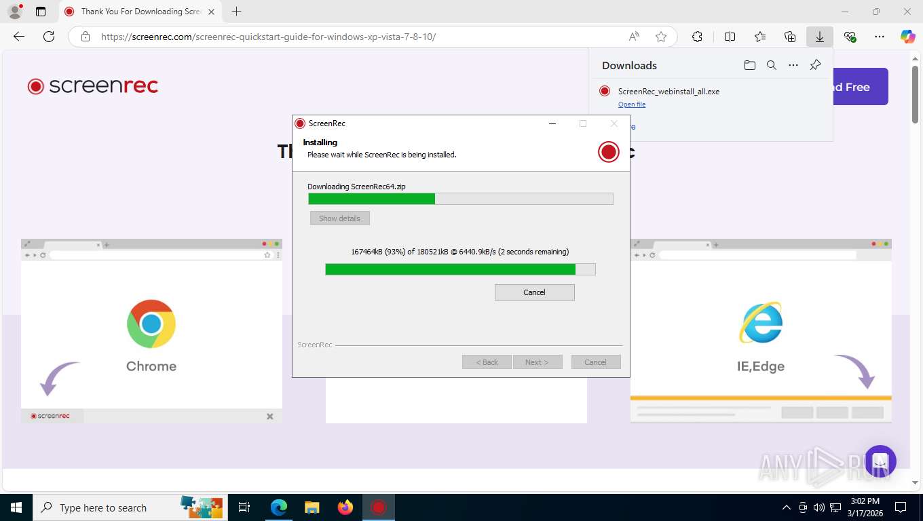Screen dimensions: 923x521
Task: Open the Favorites list icon
Action: pos(760,37)
